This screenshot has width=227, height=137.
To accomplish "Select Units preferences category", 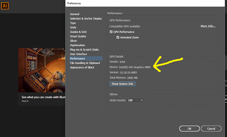I will pos(73,27).
